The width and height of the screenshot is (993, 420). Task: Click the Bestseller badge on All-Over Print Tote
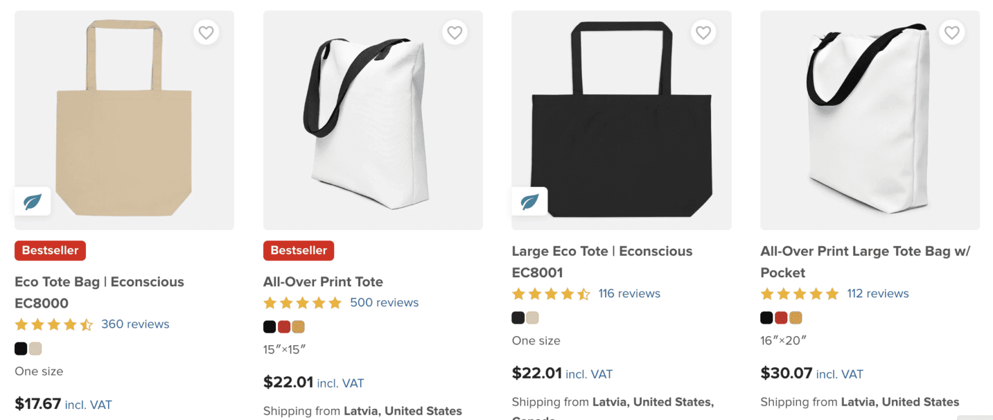(x=298, y=250)
